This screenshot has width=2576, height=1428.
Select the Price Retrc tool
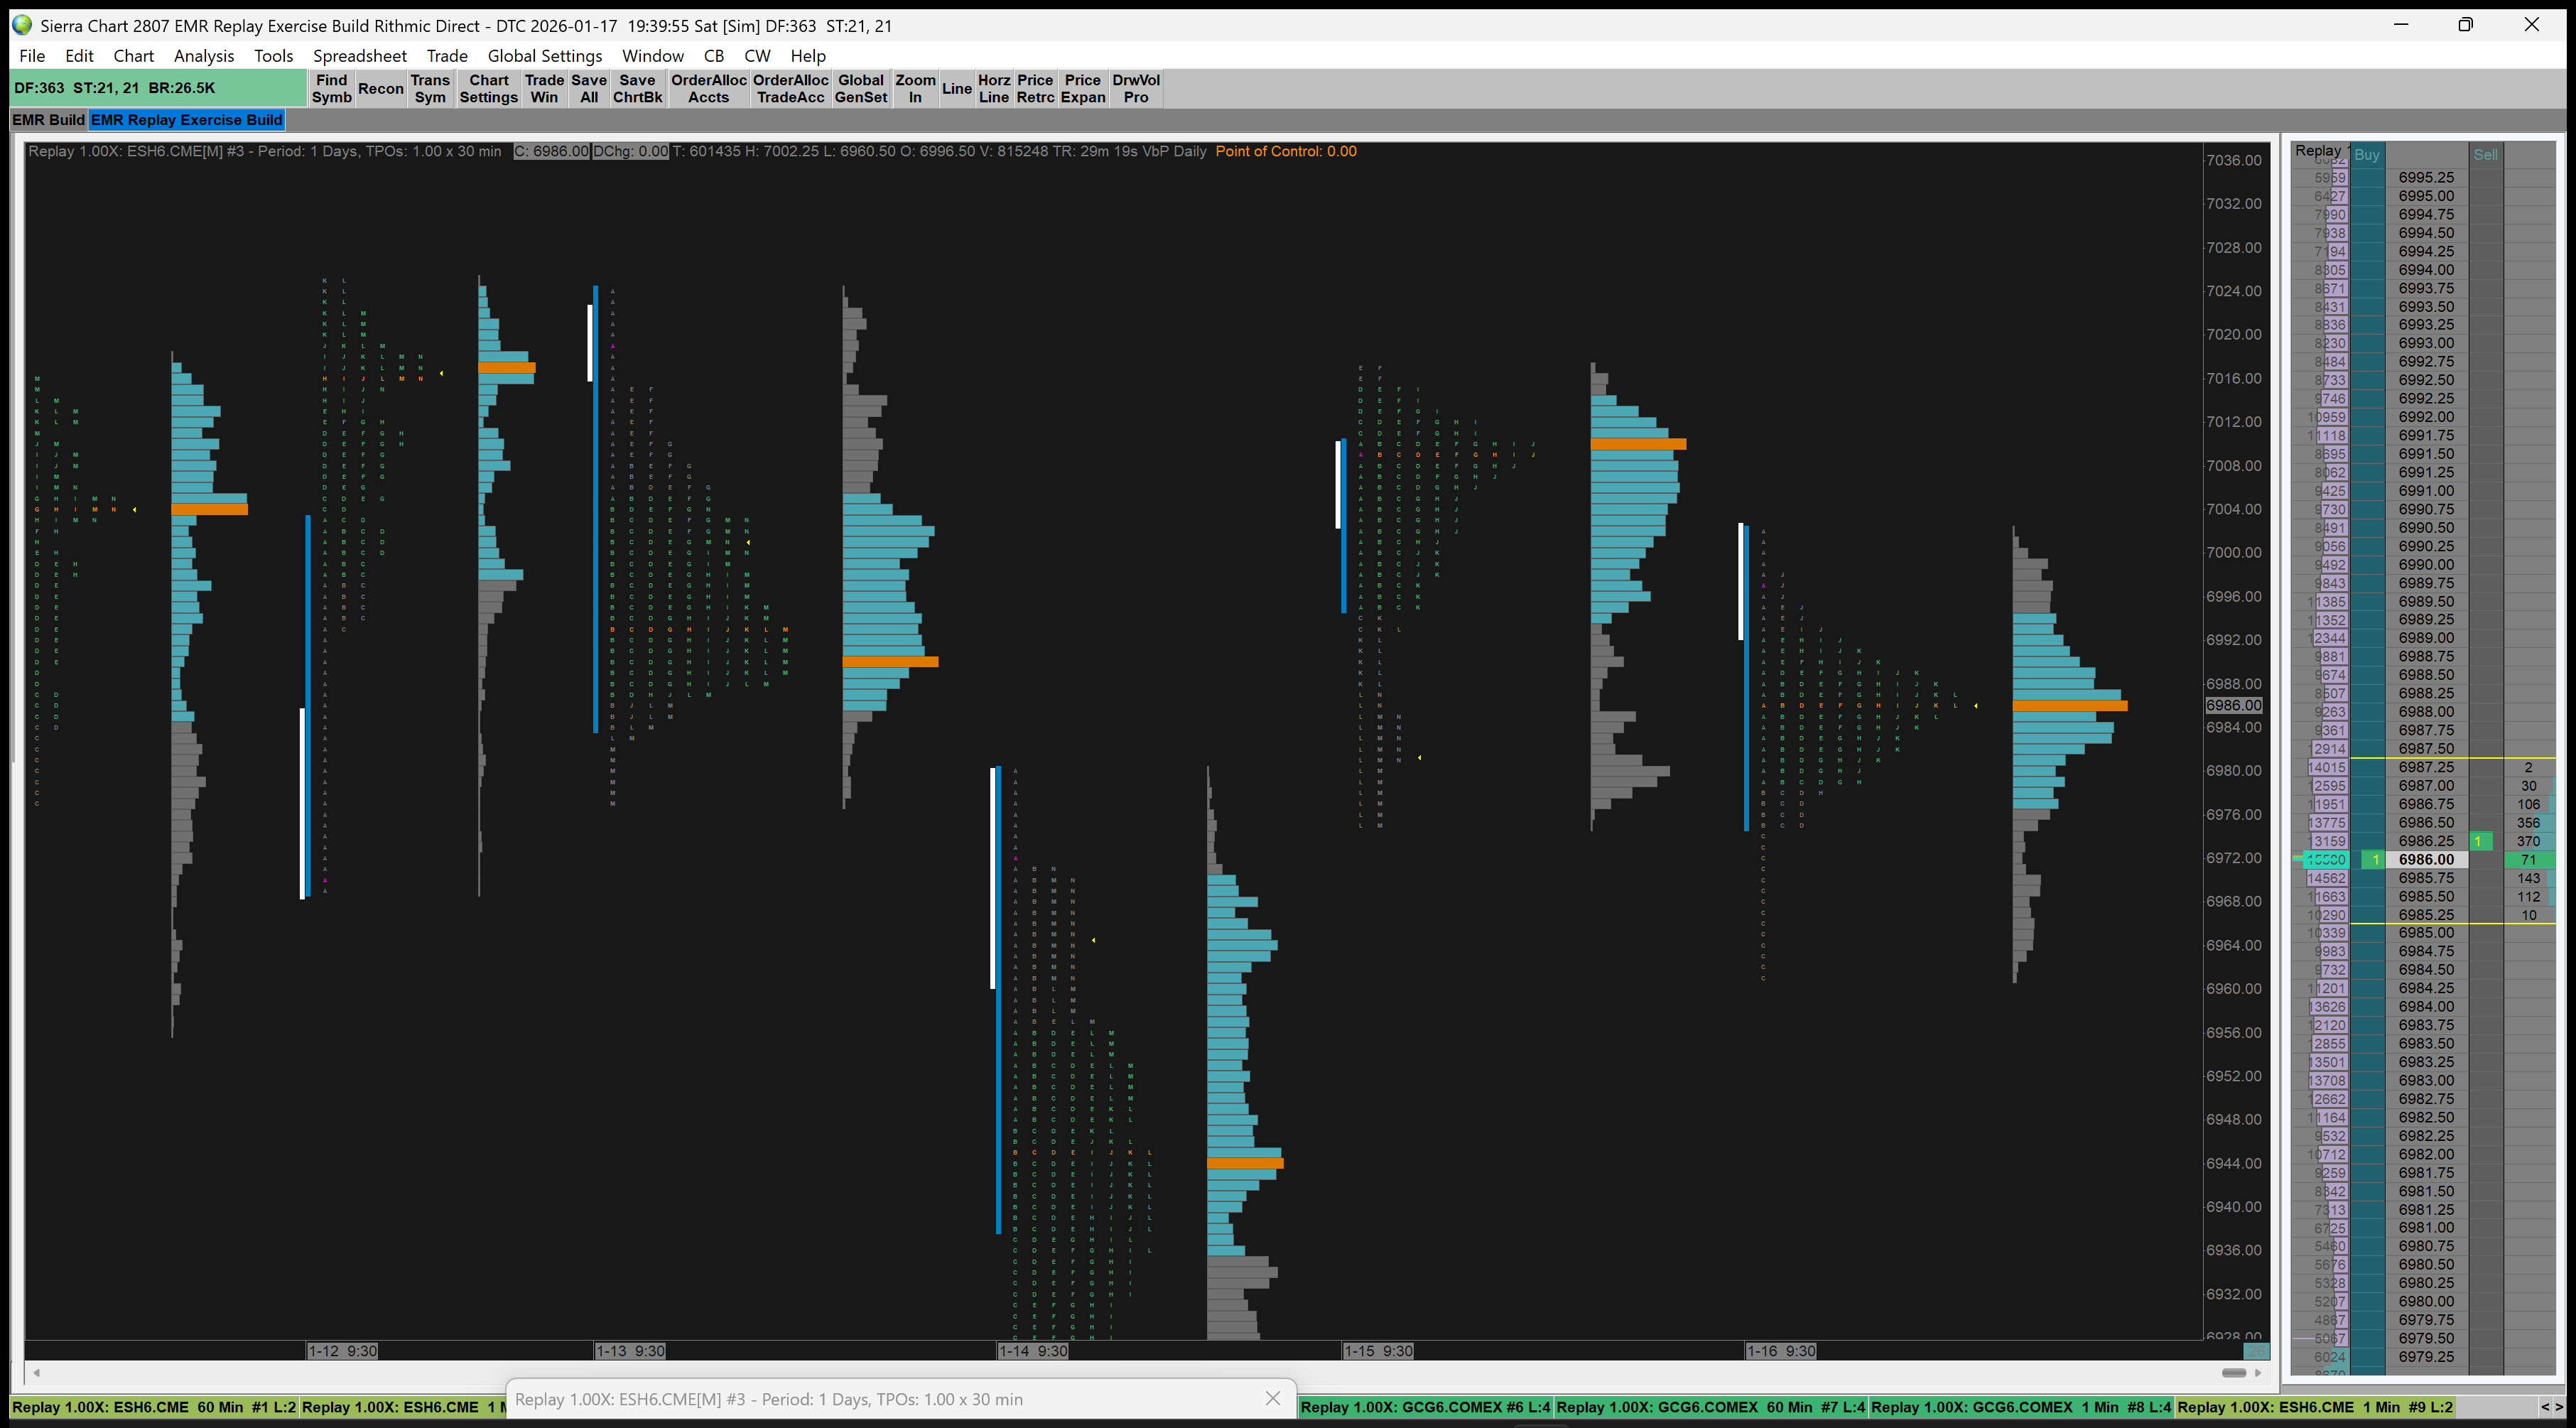[1035, 88]
